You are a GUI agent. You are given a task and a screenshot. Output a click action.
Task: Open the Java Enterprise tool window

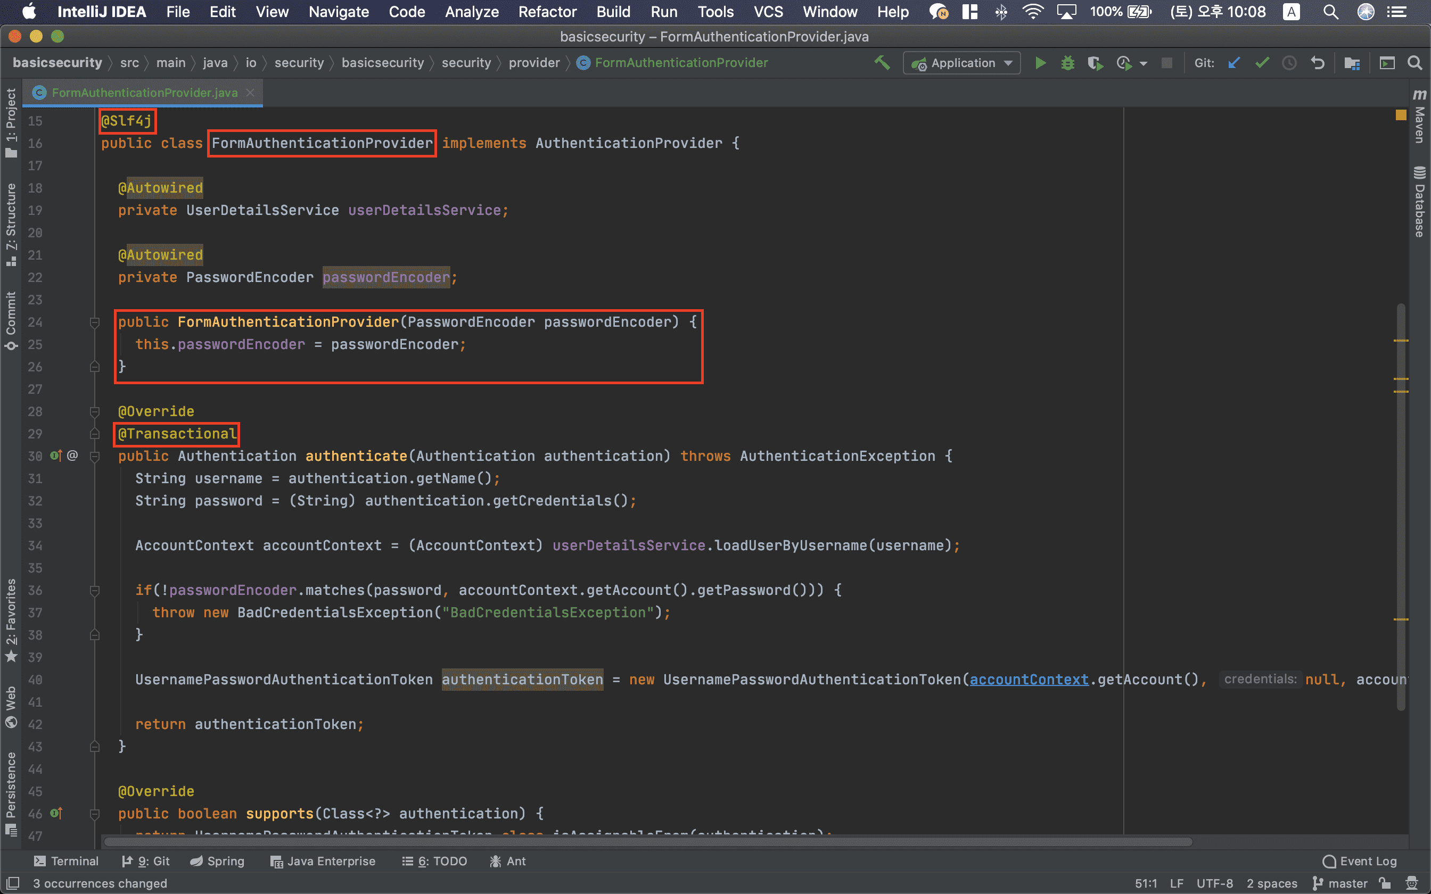[x=323, y=861]
